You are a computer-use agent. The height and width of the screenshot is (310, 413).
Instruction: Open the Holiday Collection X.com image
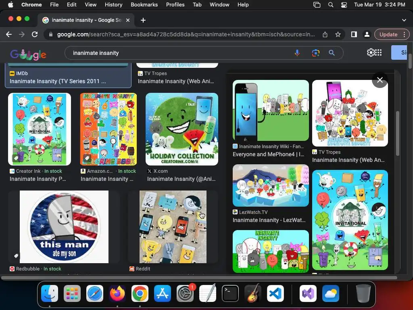(182, 129)
